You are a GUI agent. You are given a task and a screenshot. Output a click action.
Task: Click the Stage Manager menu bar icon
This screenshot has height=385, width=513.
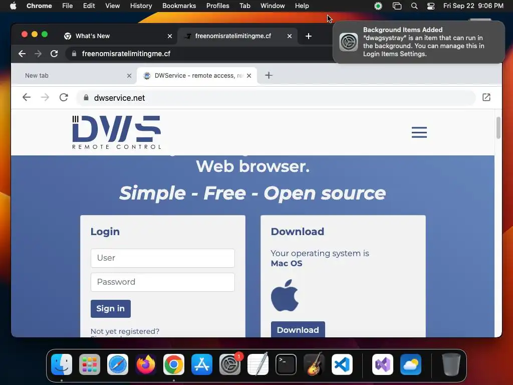(x=397, y=6)
